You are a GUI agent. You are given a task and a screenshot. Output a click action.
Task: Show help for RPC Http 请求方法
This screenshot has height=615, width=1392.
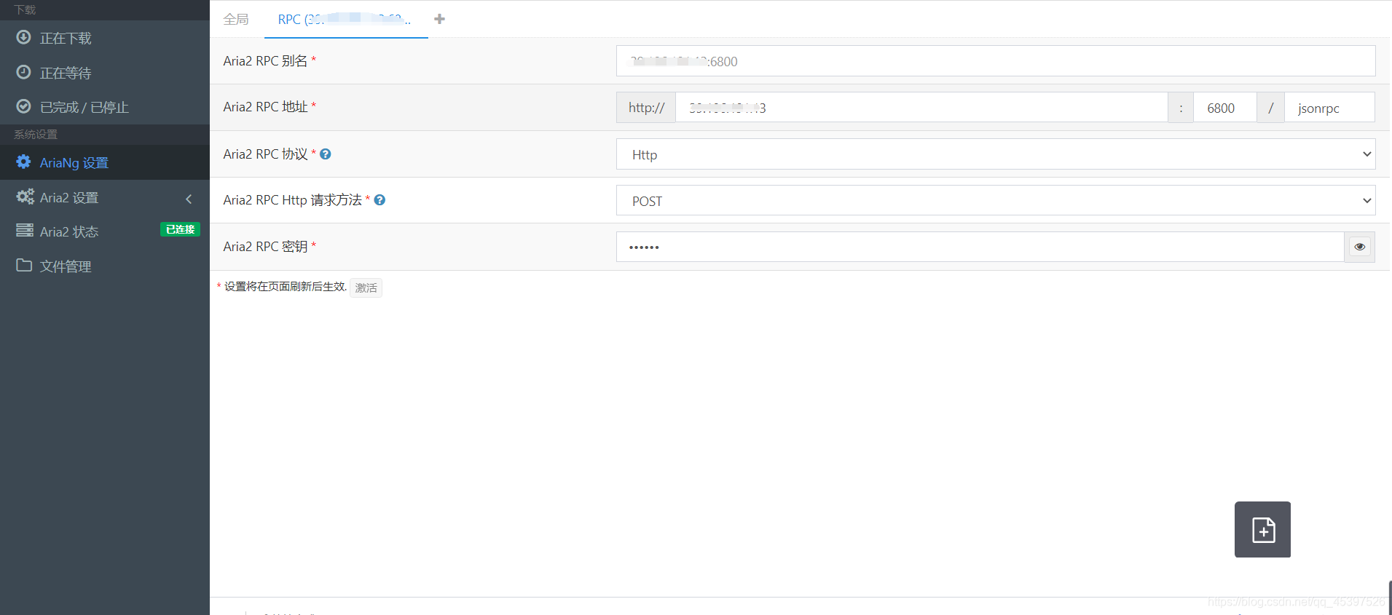point(380,200)
